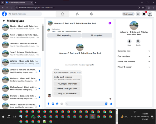The image size is (156, 124).
Task: Click Johanna's listing thumbnail in the details panel
Action: pos(134,25)
